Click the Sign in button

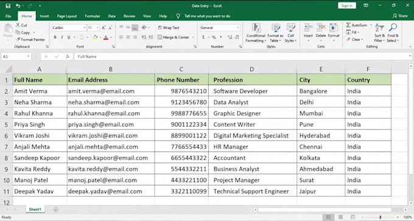347,5
